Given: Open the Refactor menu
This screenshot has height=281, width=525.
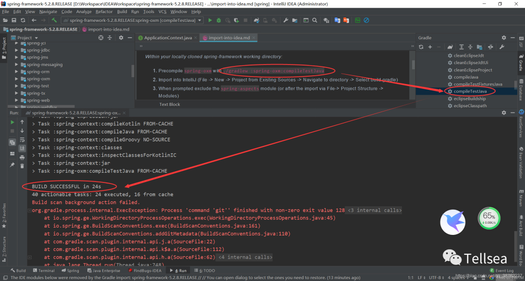Looking at the screenshot, I should click(x=104, y=12).
